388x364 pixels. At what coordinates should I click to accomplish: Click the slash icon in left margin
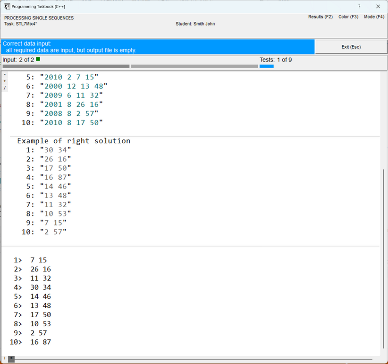click(5, 88)
